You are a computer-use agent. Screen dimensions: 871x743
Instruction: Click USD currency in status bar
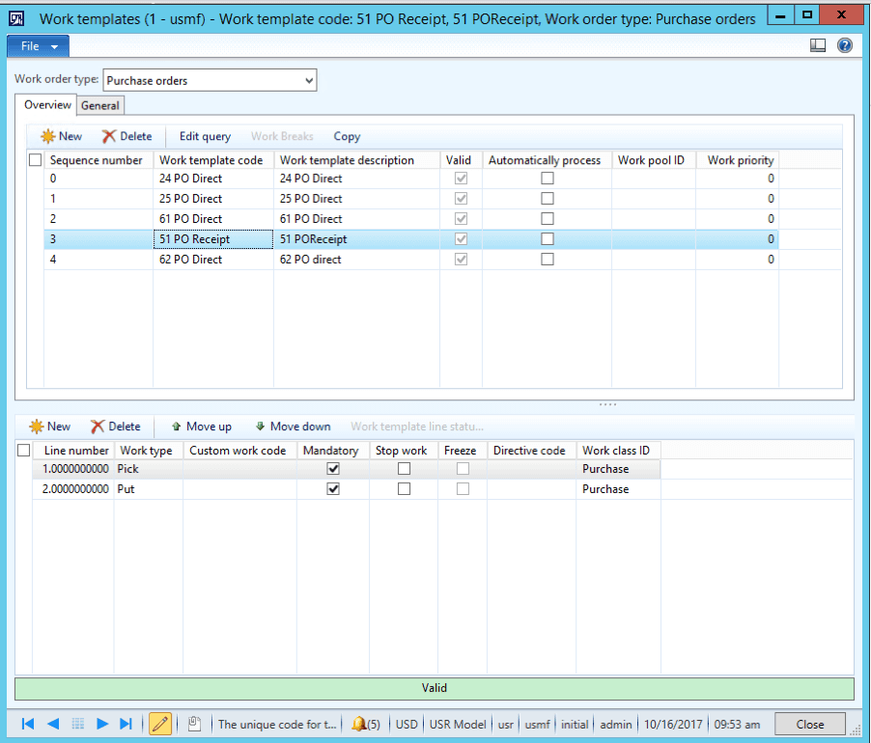click(x=407, y=725)
